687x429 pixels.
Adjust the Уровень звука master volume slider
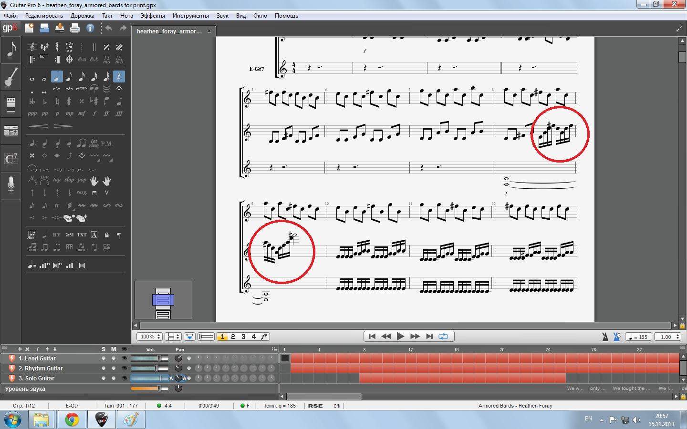click(x=150, y=388)
